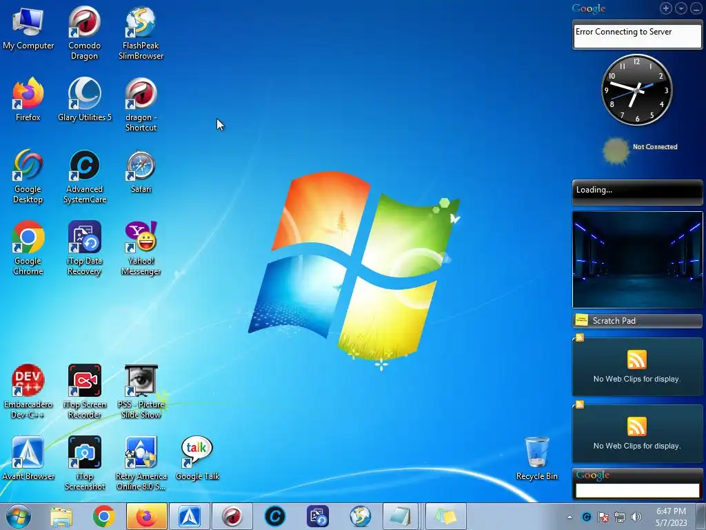
Task: Select the Error Connecting to Server gadget
Action: (x=637, y=35)
